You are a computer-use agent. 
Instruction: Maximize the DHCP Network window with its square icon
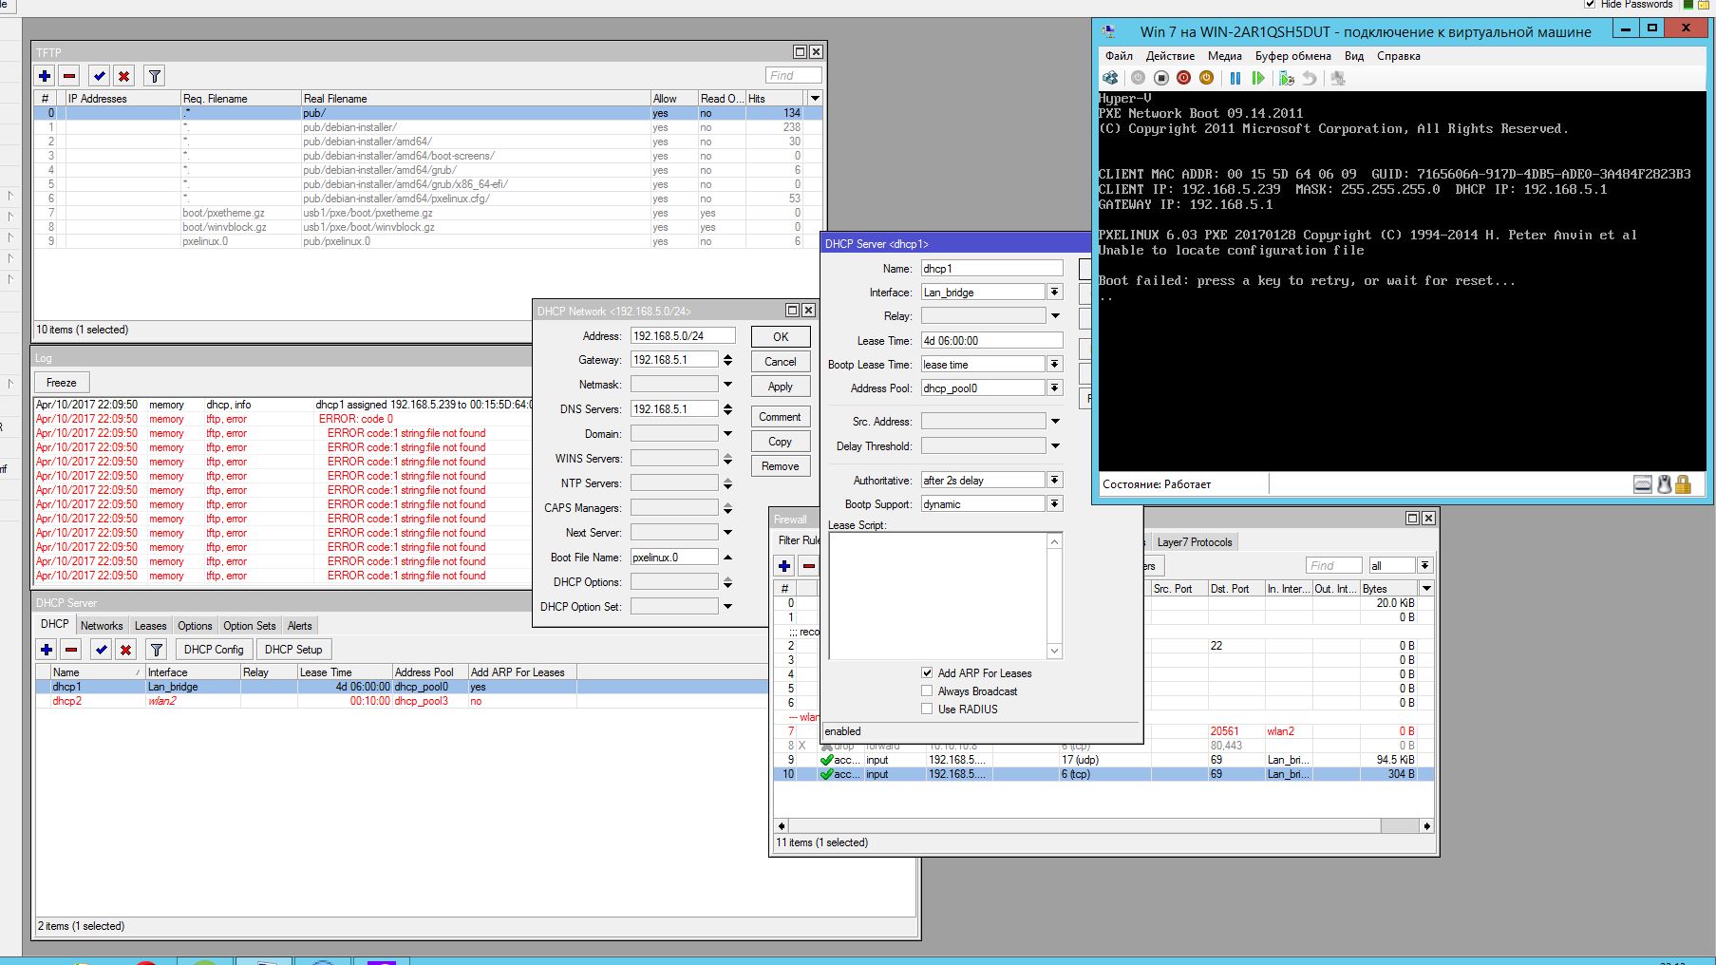coord(792,311)
